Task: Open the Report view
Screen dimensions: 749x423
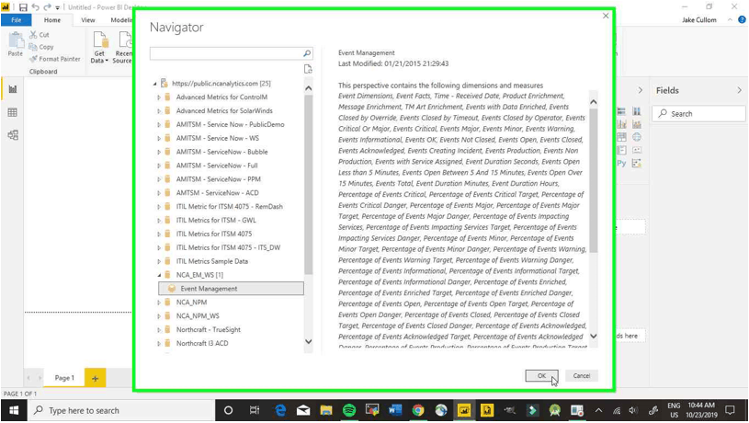Action: click(x=13, y=89)
